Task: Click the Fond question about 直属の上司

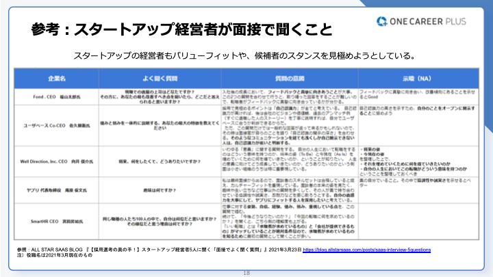Action: (160, 96)
